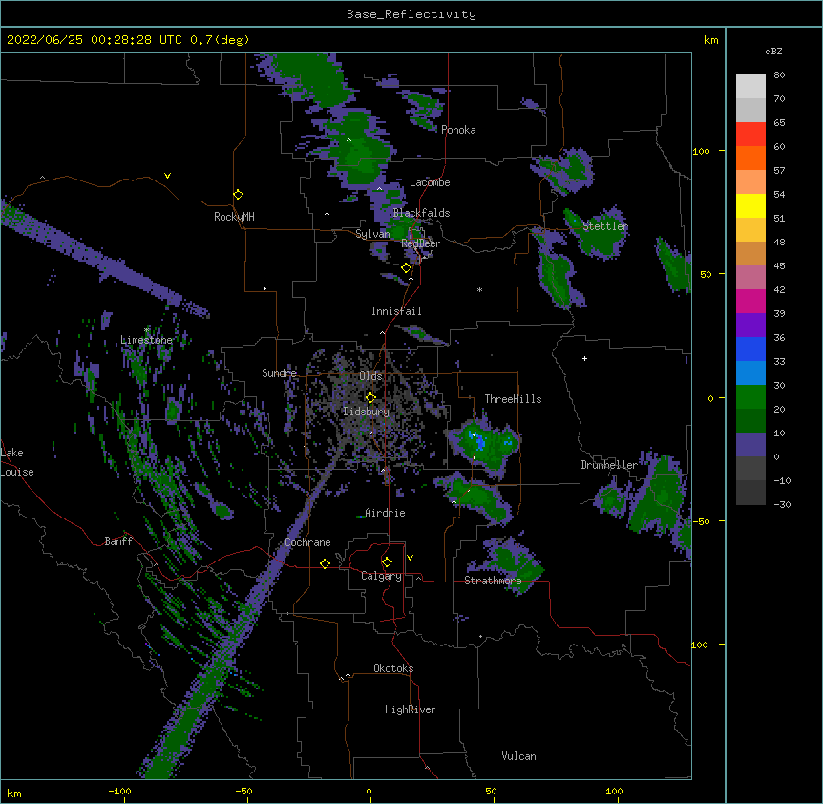Click the red 65 dBZ legend swatch
Screen dimensions: 823x804
tap(750, 135)
